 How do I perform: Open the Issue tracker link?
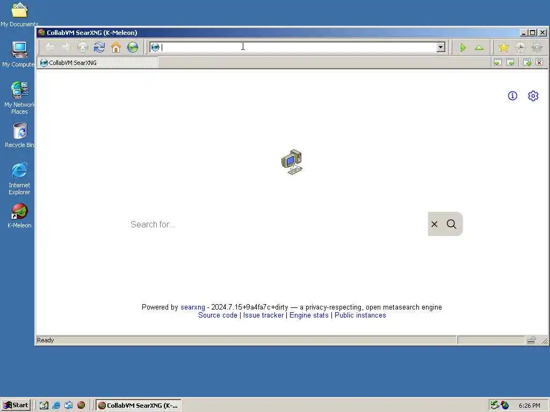coord(263,315)
